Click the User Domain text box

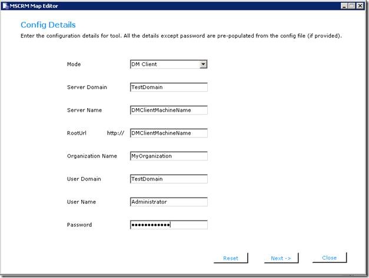point(168,179)
